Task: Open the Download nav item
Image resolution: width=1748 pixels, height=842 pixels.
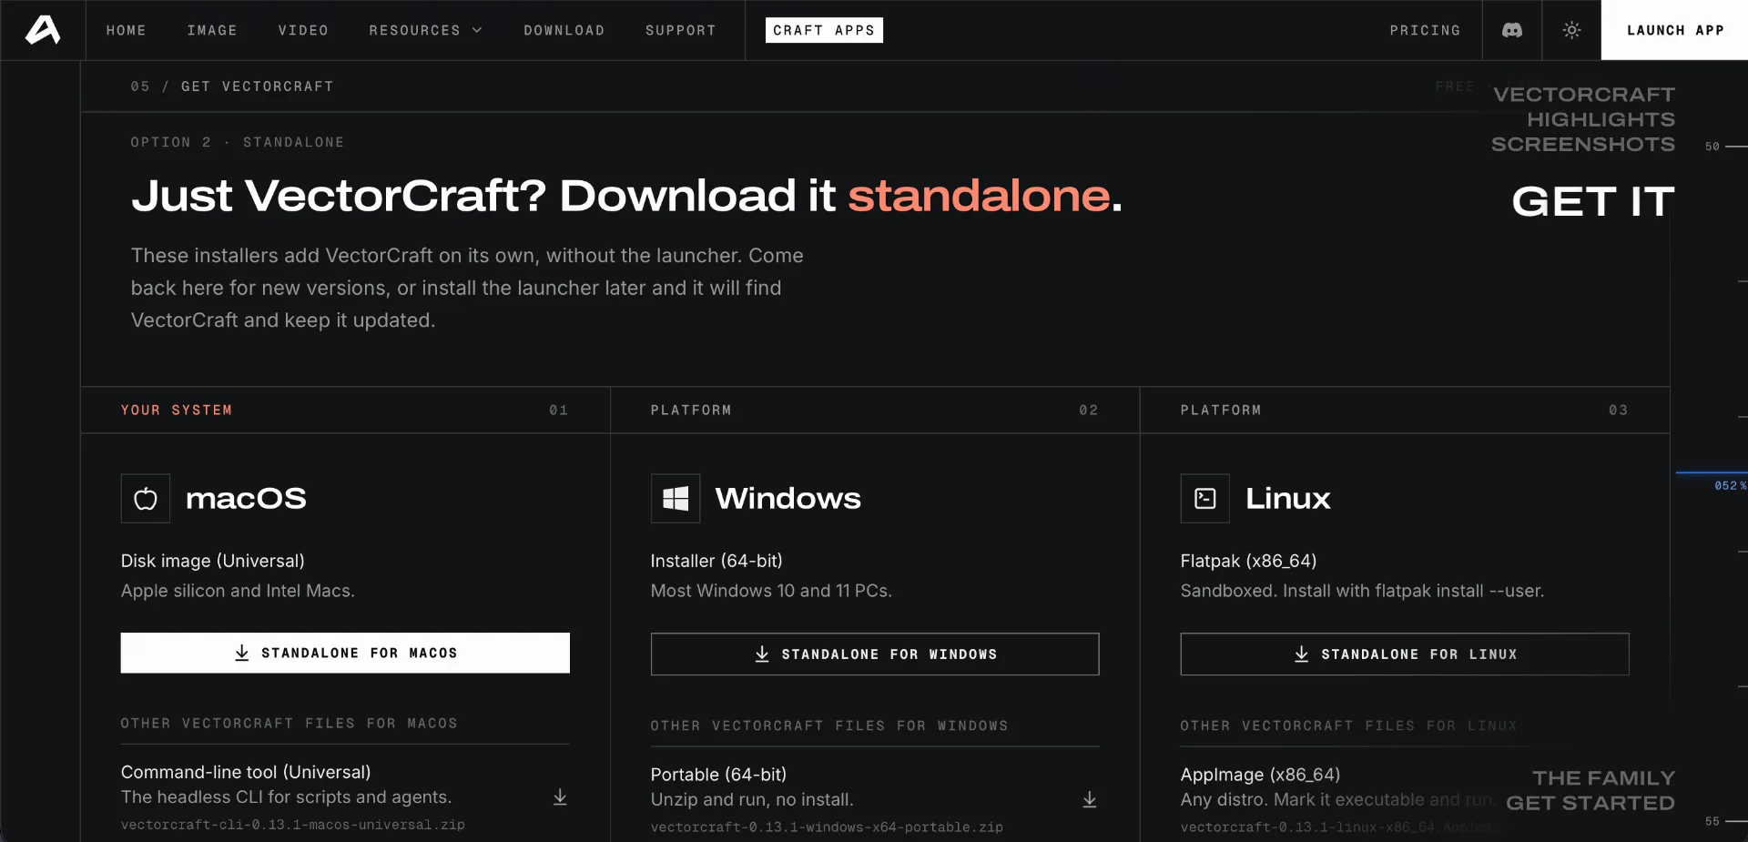Action: [564, 30]
